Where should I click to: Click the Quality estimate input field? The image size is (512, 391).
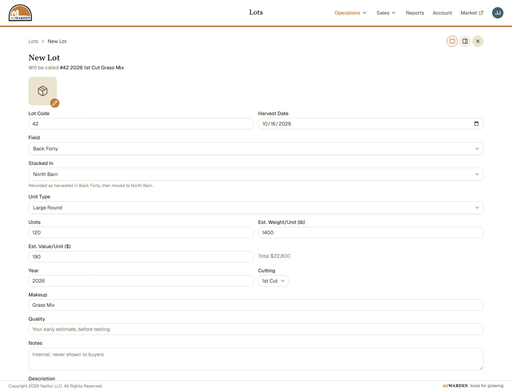point(256,329)
